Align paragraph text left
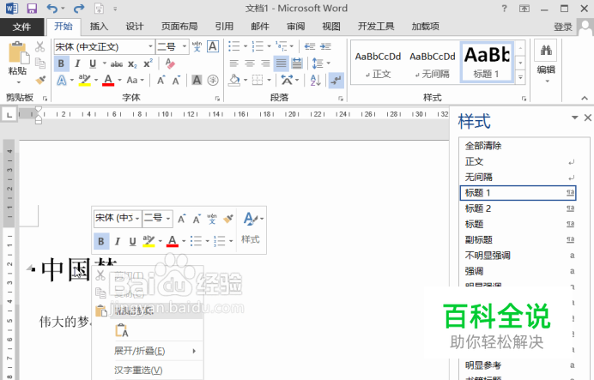Screen dimensions: 594x380 [x=234, y=63]
